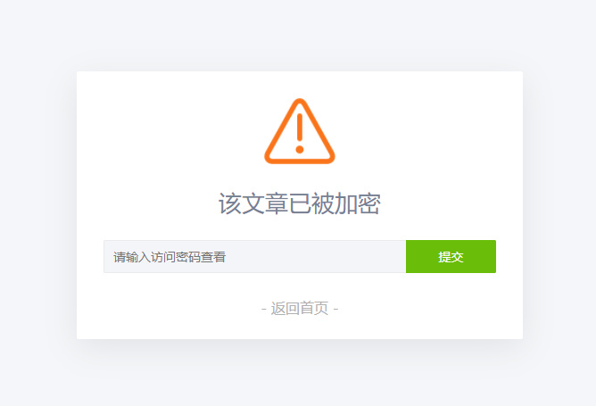Click the empty right side of the password input
596x406 pixels.
click(323, 256)
